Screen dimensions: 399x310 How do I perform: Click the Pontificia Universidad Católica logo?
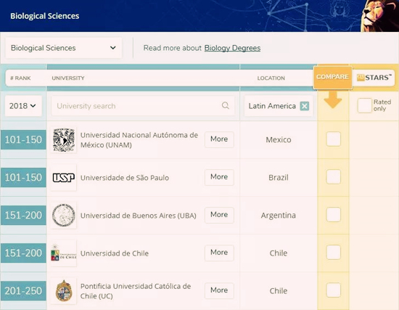64,290
